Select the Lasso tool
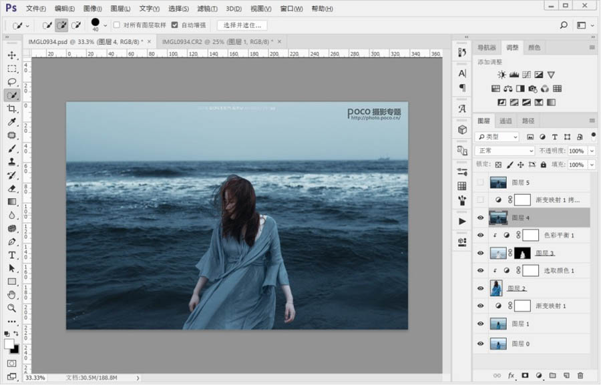Viewport: 601px width, 385px height. pos(12,82)
